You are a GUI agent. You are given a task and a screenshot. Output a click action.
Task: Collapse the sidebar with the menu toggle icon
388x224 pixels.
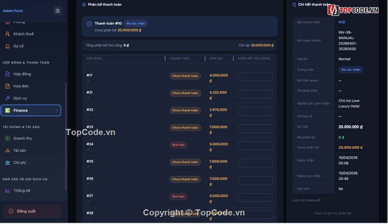point(58,11)
